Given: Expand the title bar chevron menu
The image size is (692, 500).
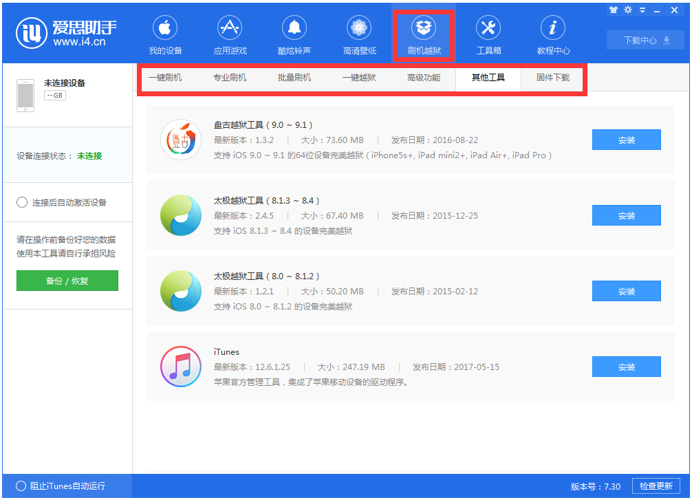Looking at the screenshot, I should click(642, 10).
